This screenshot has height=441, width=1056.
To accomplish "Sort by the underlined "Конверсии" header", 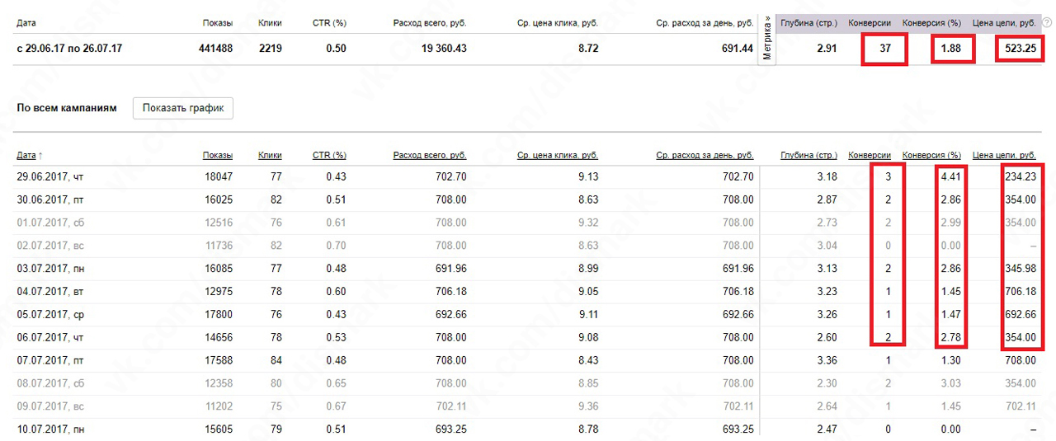I will pos(870,155).
